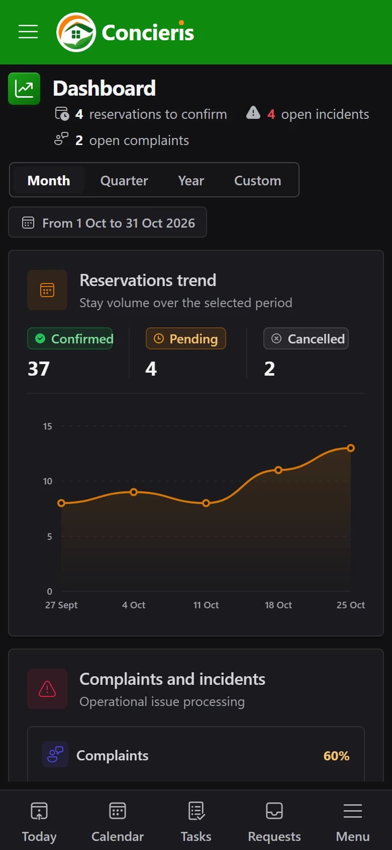Click the Operational issue processing subtitle
This screenshot has width=392, height=850.
pos(162,701)
